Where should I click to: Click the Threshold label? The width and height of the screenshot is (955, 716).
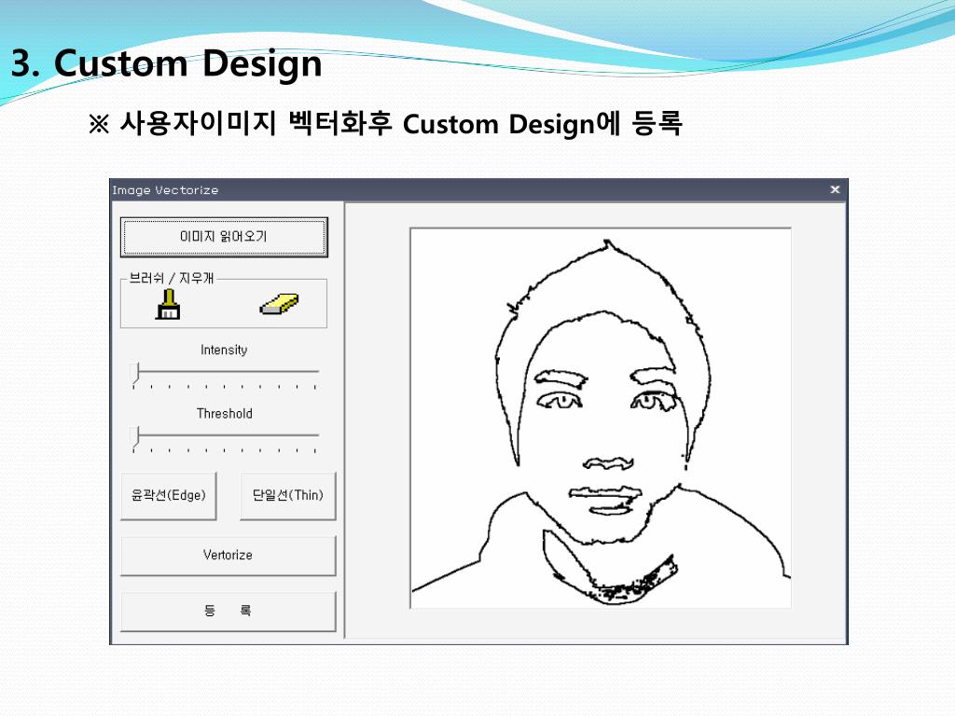coord(224,413)
